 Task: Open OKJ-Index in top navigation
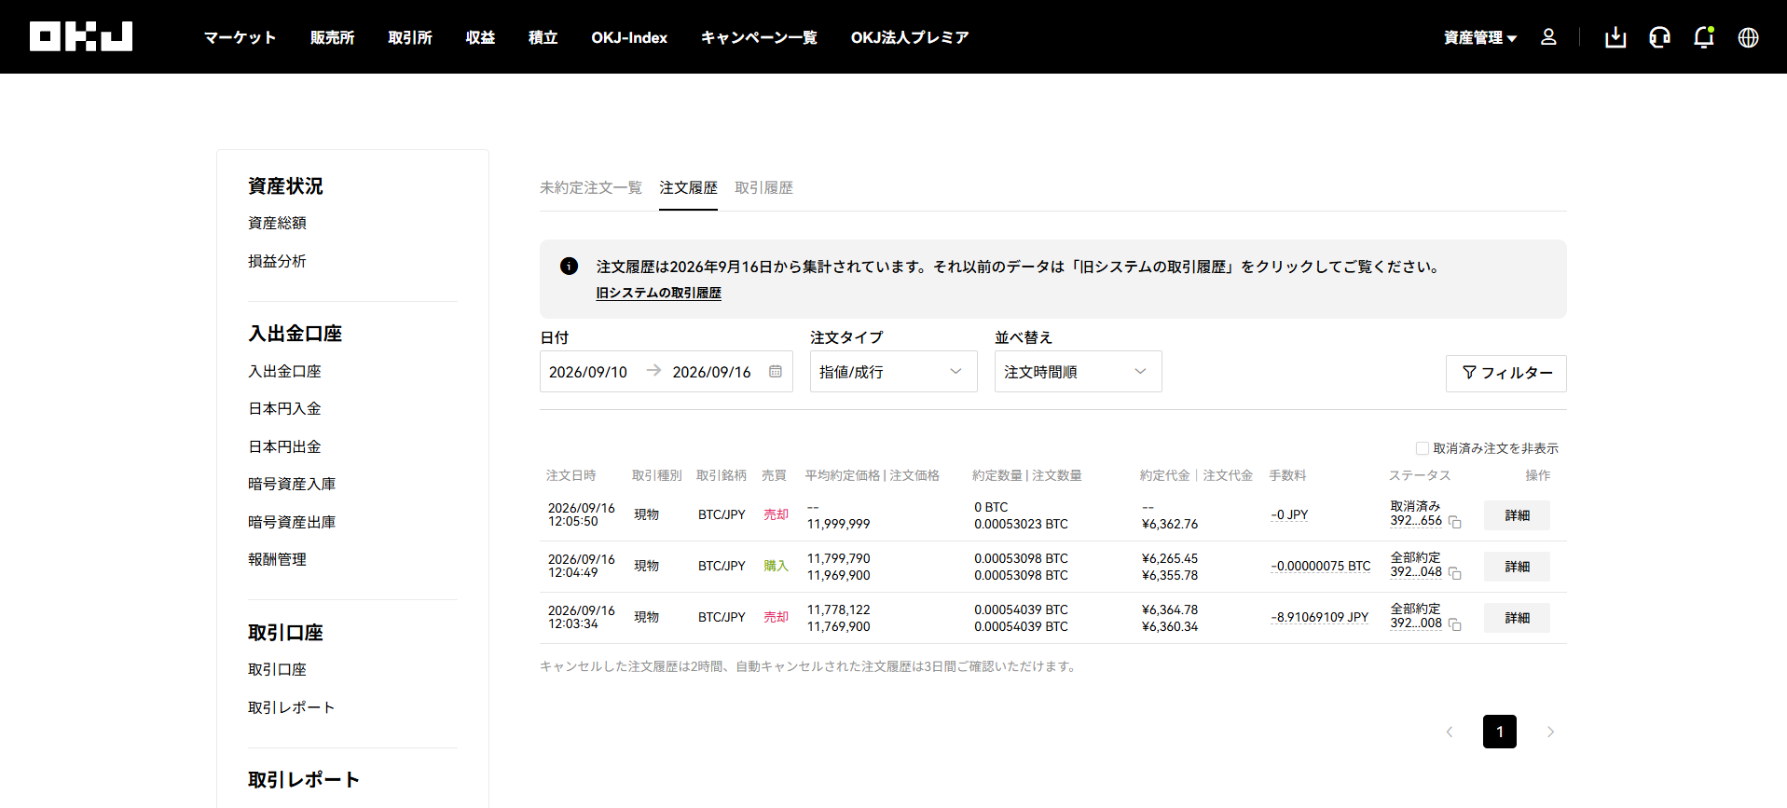pyautogui.click(x=629, y=37)
